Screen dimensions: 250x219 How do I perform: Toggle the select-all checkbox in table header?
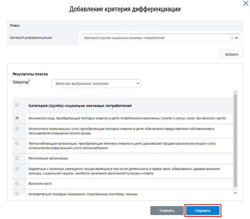click(x=17, y=105)
